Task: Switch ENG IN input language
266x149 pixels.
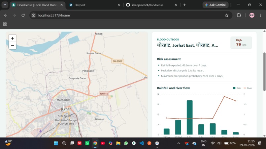Action: (x=204, y=143)
